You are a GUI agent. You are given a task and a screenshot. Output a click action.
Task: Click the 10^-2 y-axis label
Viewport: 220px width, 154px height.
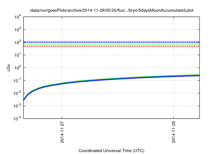[17, 93]
